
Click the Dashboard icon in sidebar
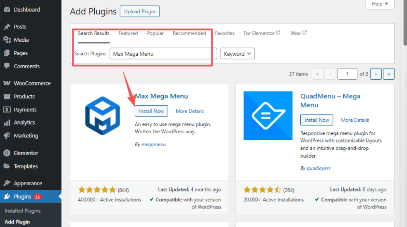click(x=7, y=9)
